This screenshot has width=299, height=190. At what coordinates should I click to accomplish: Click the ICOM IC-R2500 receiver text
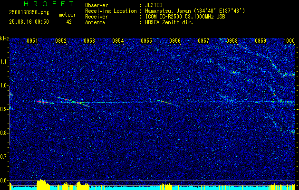[x=185, y=17]
